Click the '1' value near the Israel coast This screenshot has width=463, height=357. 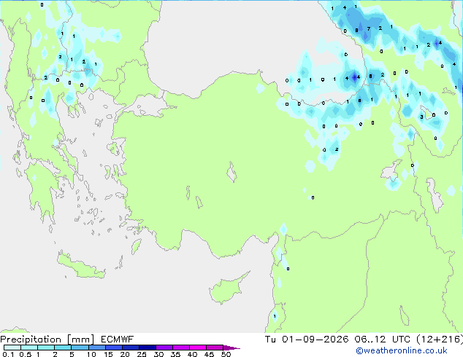[275, 316]
